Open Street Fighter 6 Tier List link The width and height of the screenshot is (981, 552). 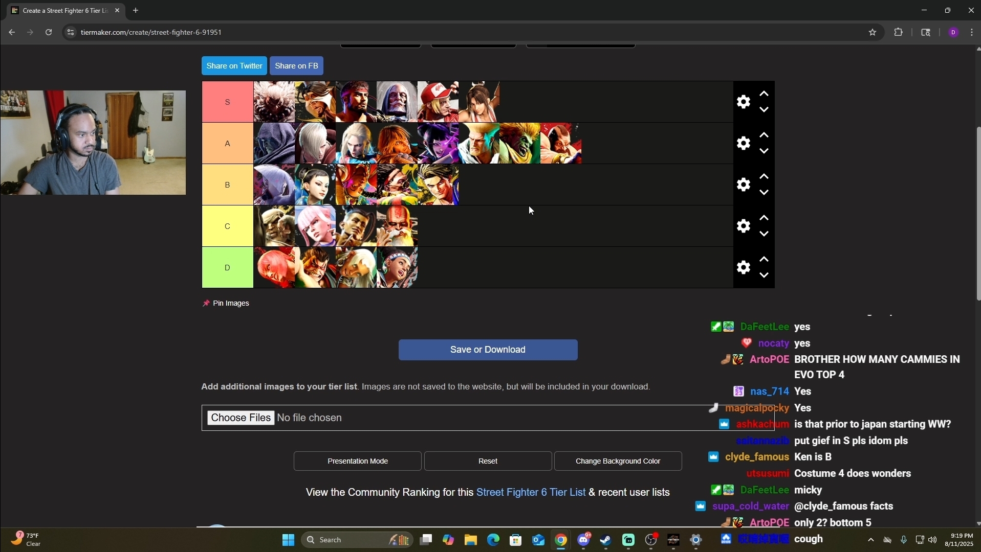[531, 492]
